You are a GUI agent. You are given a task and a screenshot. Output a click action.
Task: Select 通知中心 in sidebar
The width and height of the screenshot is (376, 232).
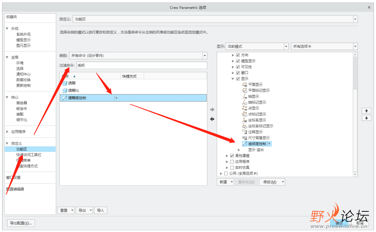coord(23,74)
